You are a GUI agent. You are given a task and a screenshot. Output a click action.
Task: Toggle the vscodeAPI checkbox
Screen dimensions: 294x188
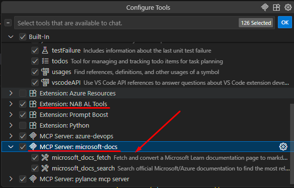coord(35,82)
